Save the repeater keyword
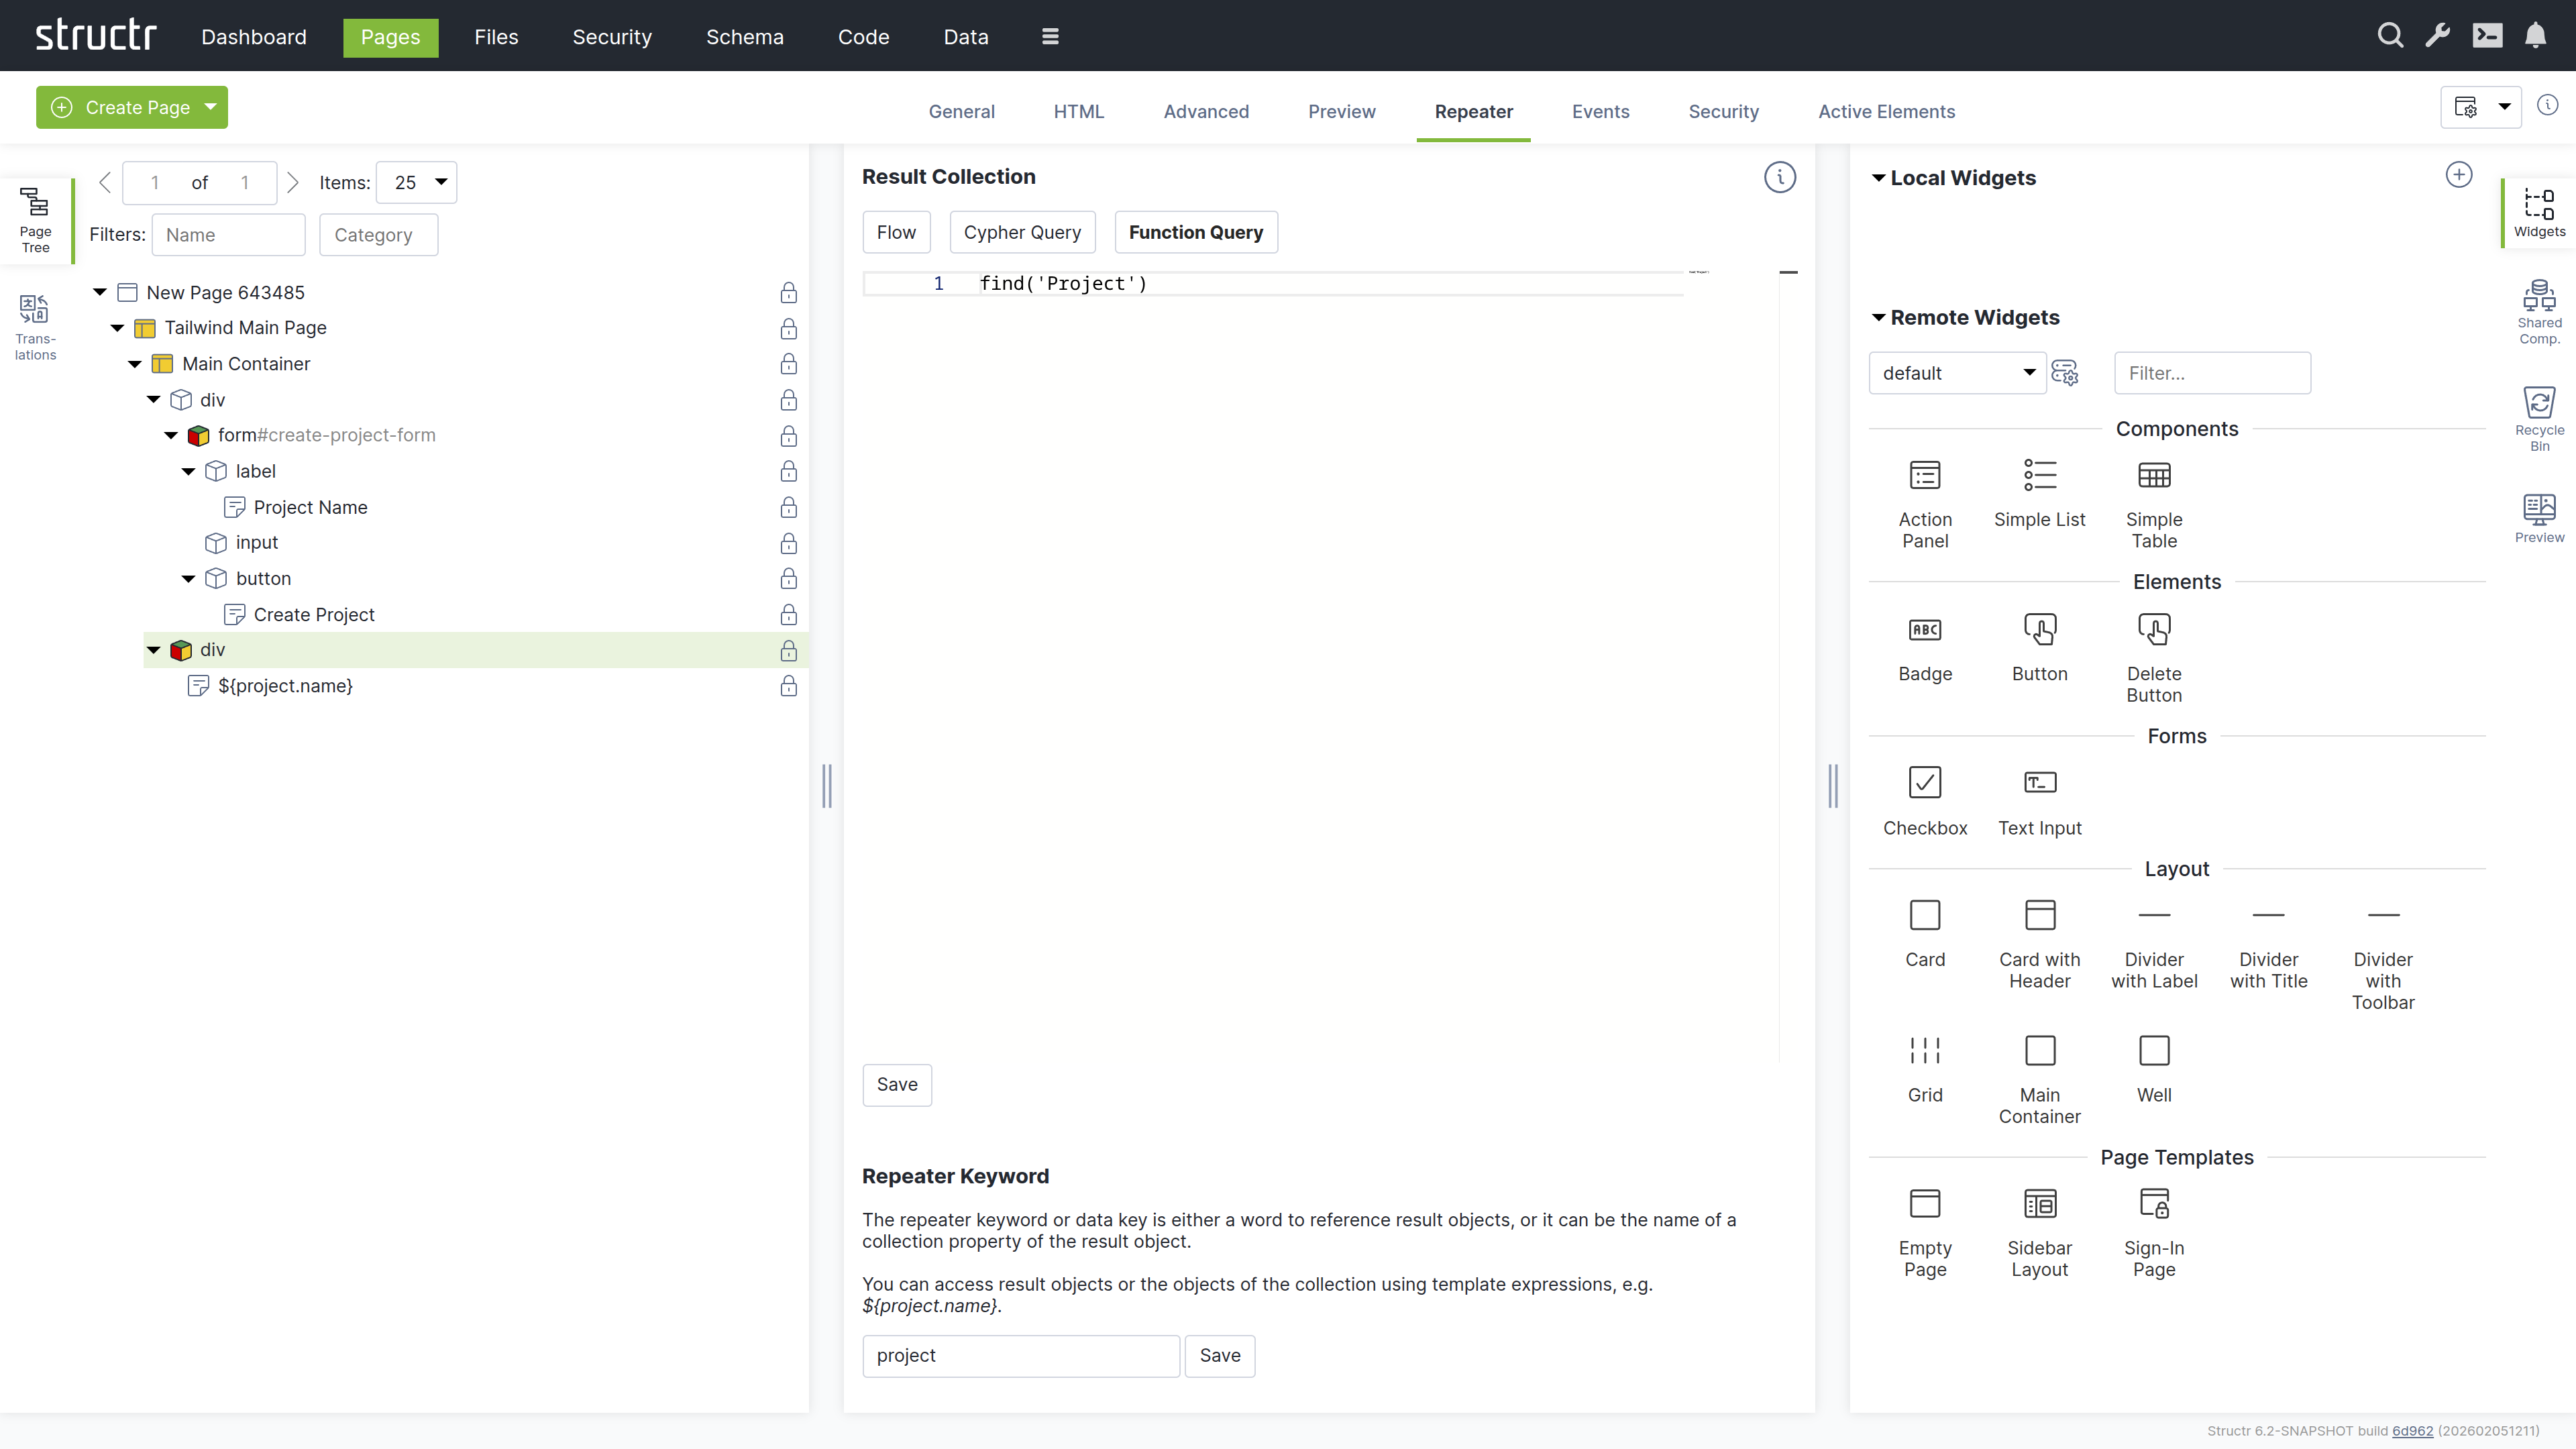 (1220, 1355)
